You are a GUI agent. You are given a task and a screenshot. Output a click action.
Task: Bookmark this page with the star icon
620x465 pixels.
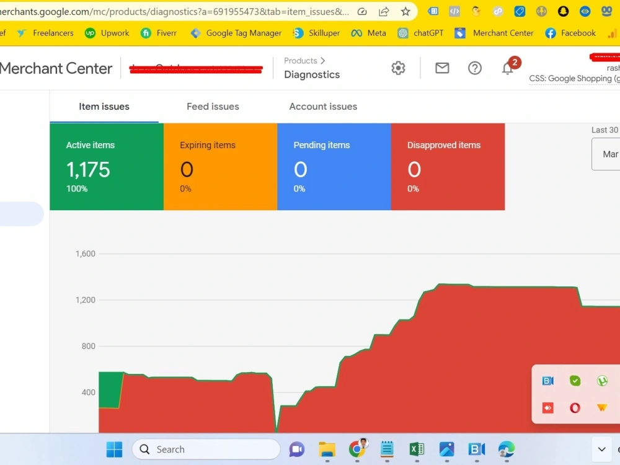coord(405,11)
